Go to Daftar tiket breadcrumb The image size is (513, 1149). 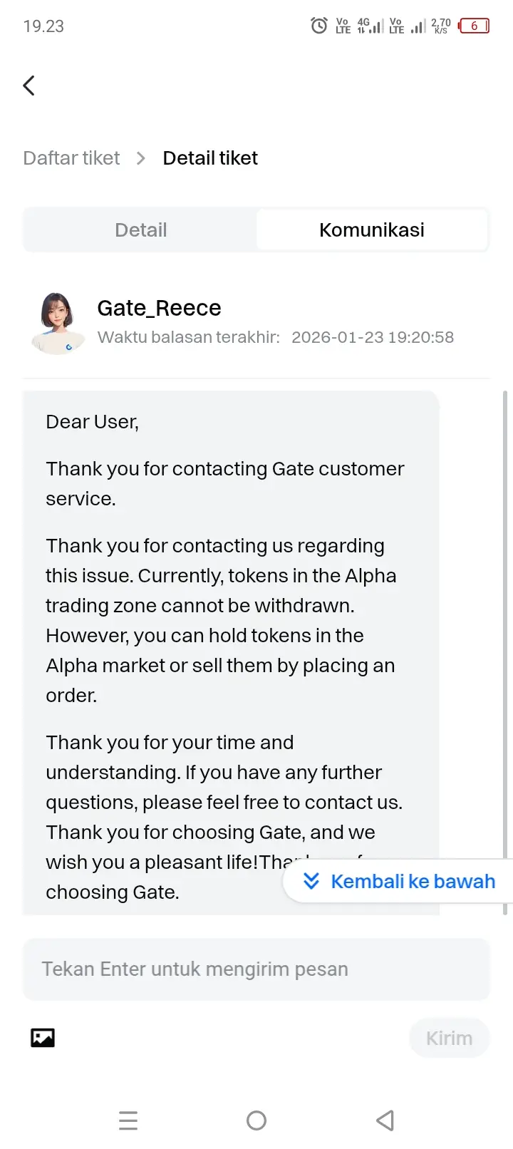[71, 158]
